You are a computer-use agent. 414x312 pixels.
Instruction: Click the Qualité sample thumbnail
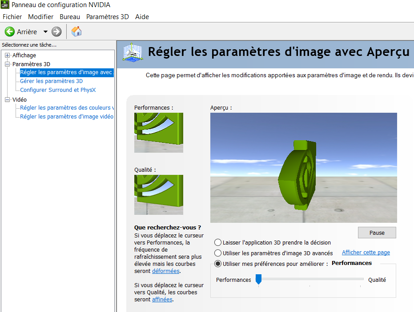click(x=159, y=195)
